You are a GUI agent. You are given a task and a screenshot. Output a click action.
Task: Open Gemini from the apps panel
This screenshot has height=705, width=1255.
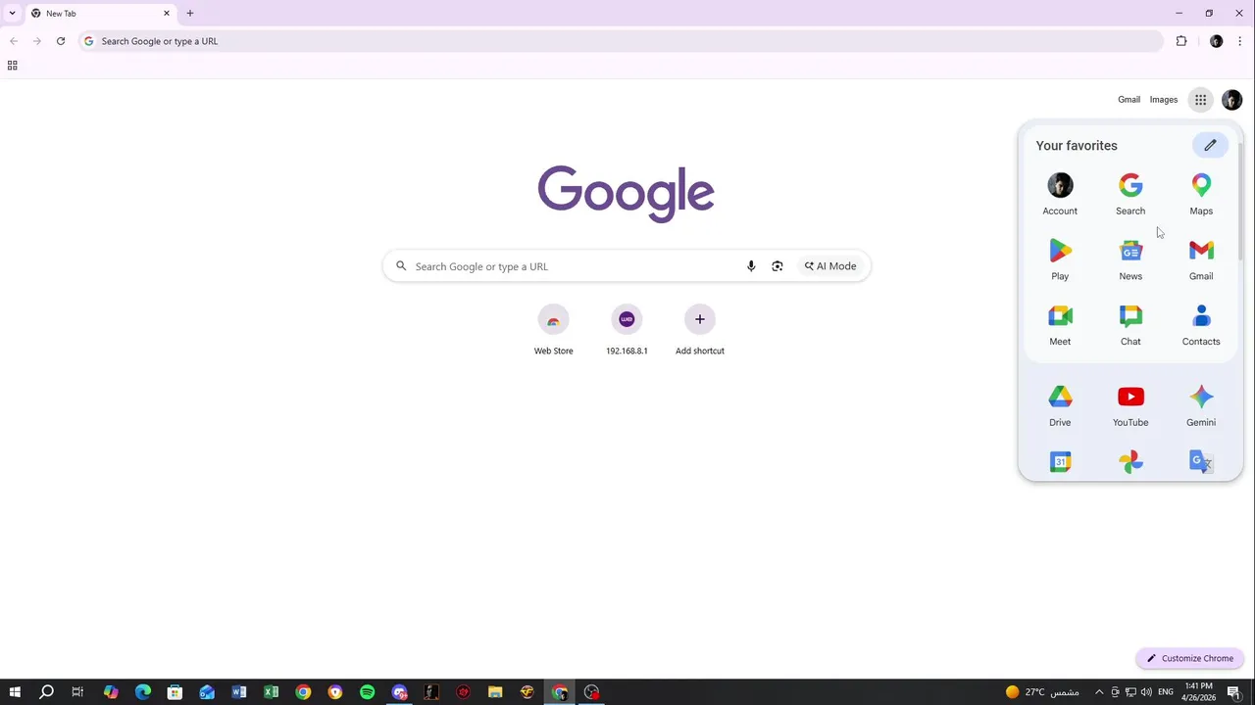coord(1201,405)
